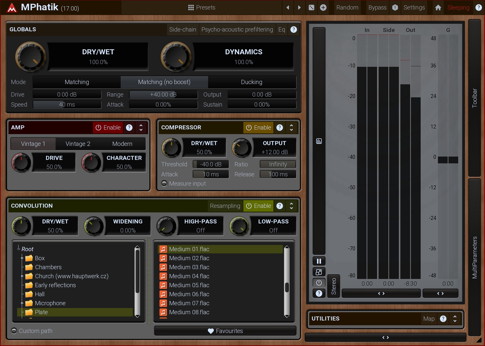Image resolution: width=485 pixels, height=346 pixels.
Task: Select the Ducking mode tab
Action: pyautogui.click(x=251, y=82)
